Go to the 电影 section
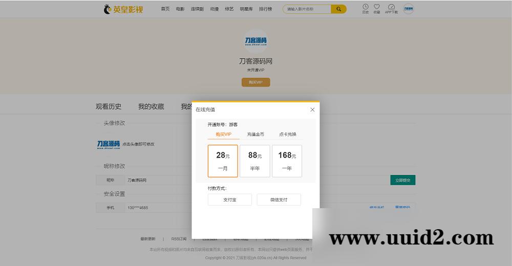 [x=180, y=9]
